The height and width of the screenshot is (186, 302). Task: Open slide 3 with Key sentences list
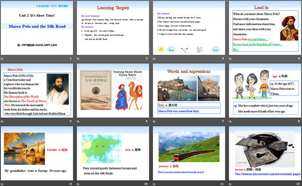[x=189, y=28]
